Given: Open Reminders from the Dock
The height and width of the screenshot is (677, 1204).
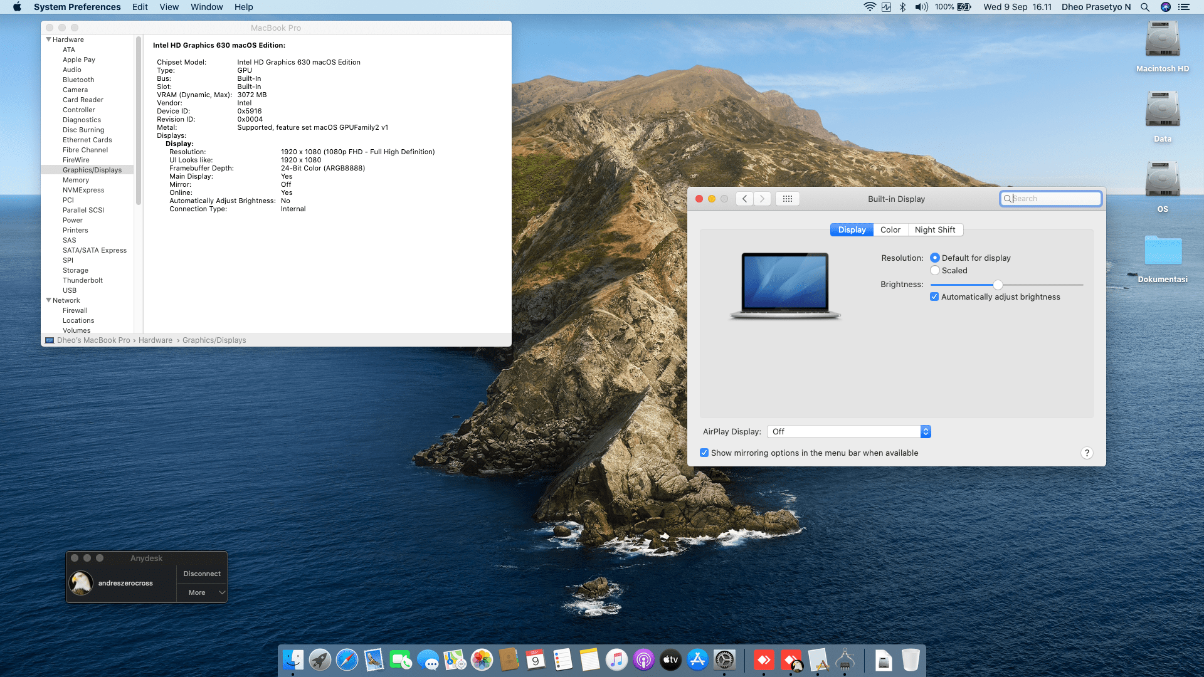Looking at the screenshot, I should point(562,659).
